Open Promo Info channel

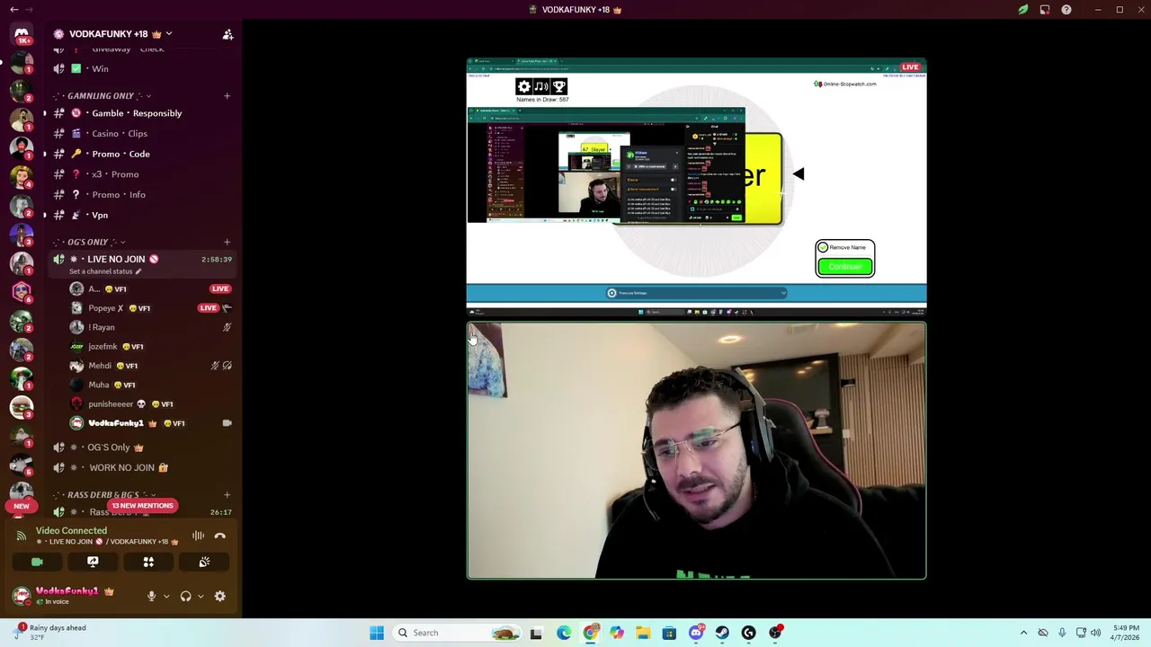(141, 194)
